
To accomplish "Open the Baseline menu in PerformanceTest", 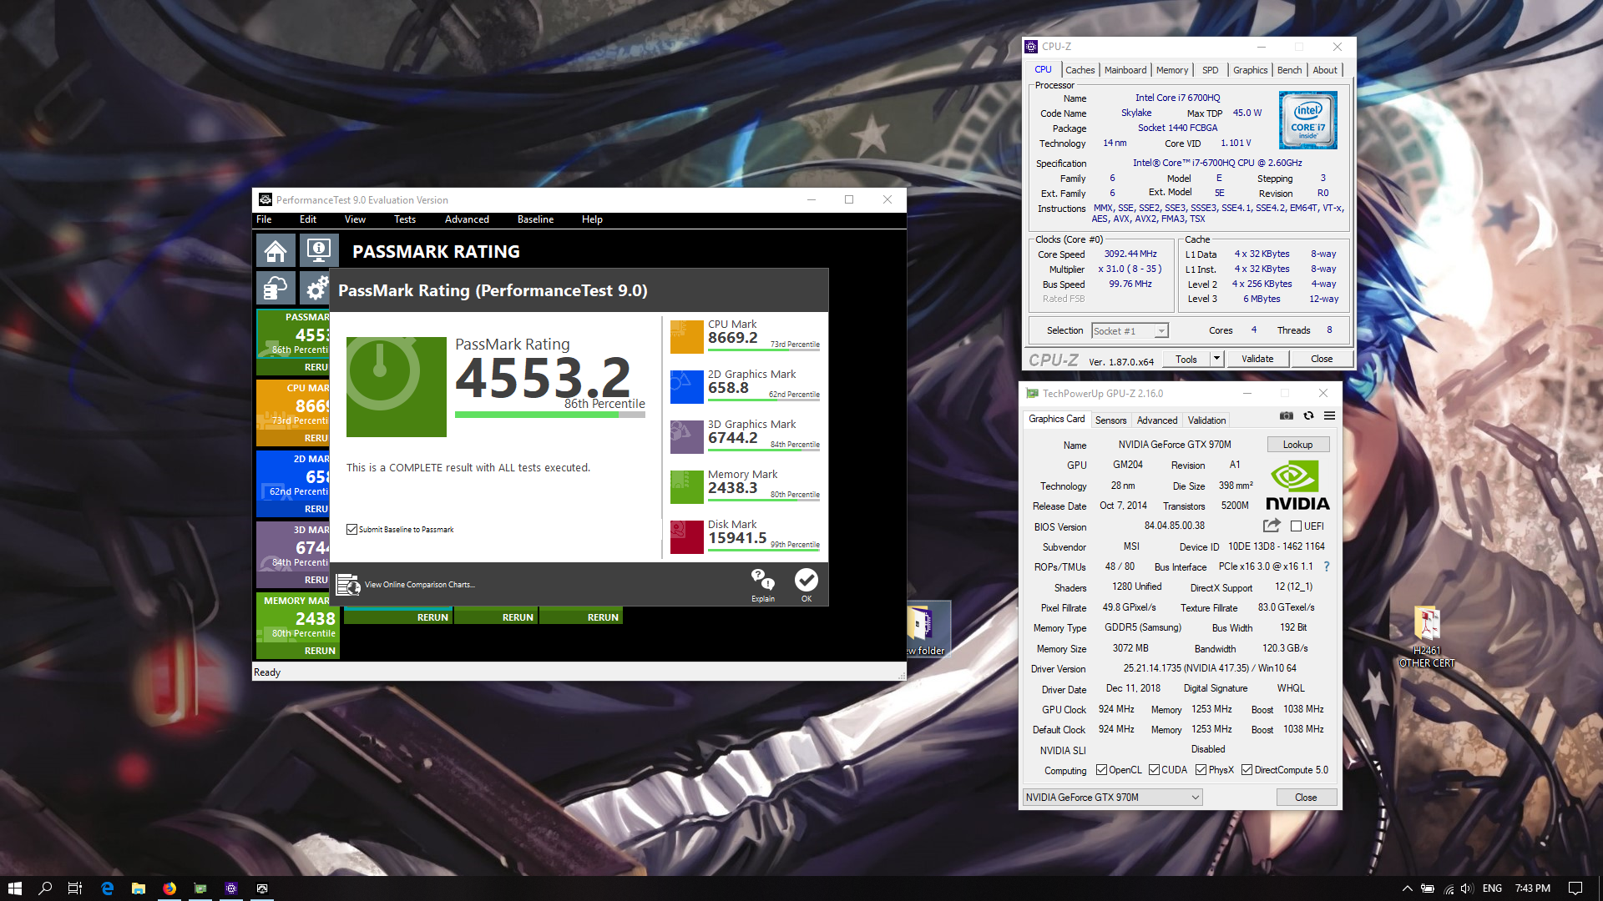I will [535, 219].
